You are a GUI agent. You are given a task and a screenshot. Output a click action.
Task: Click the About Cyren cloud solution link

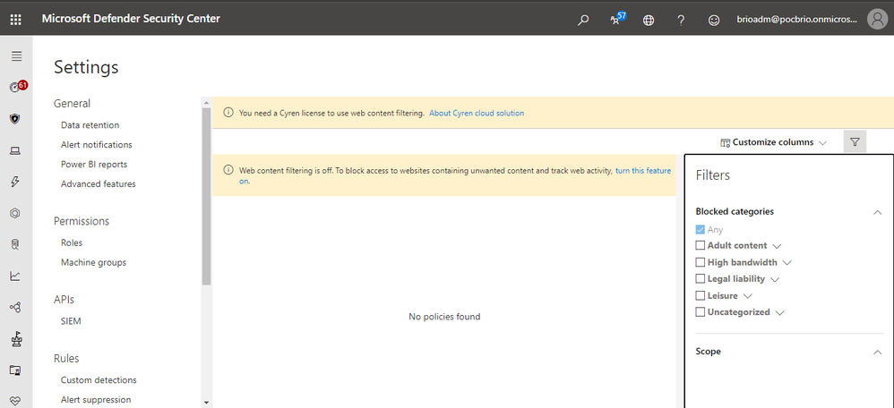[x=477, y=114]
